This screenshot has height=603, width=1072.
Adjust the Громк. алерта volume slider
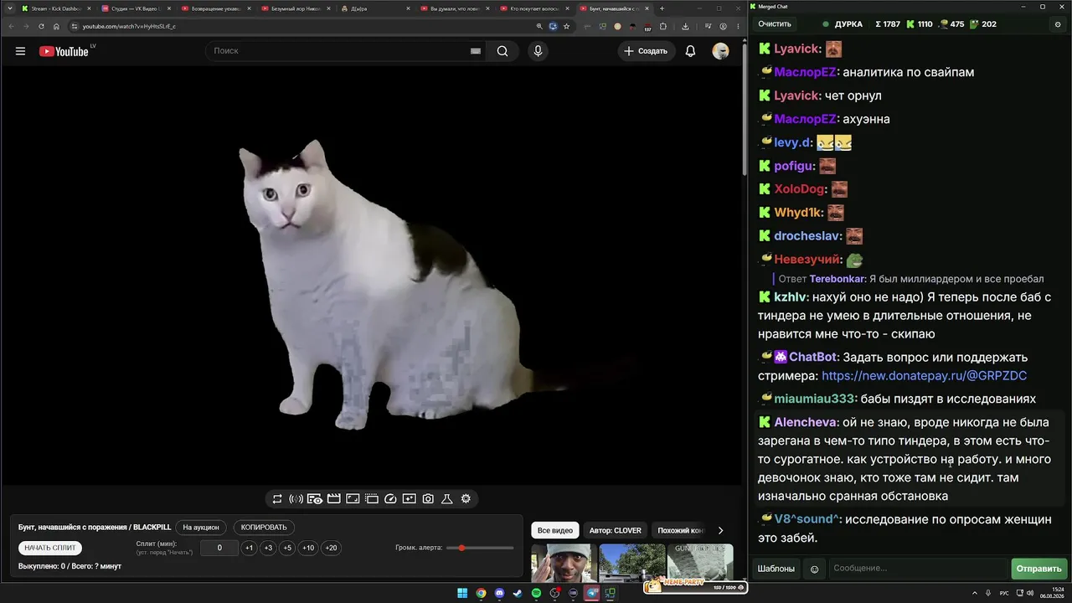[480, 548]
